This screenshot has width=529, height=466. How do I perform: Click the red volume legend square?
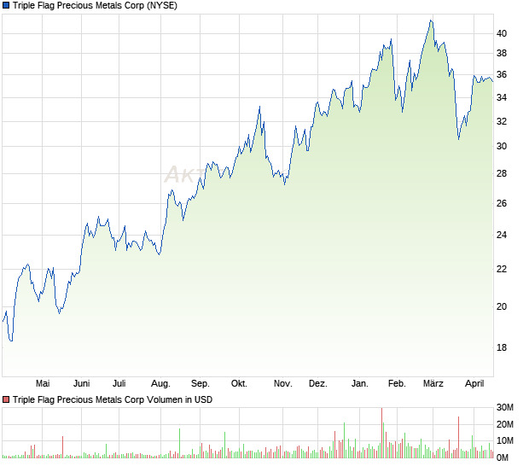(6, 400)
